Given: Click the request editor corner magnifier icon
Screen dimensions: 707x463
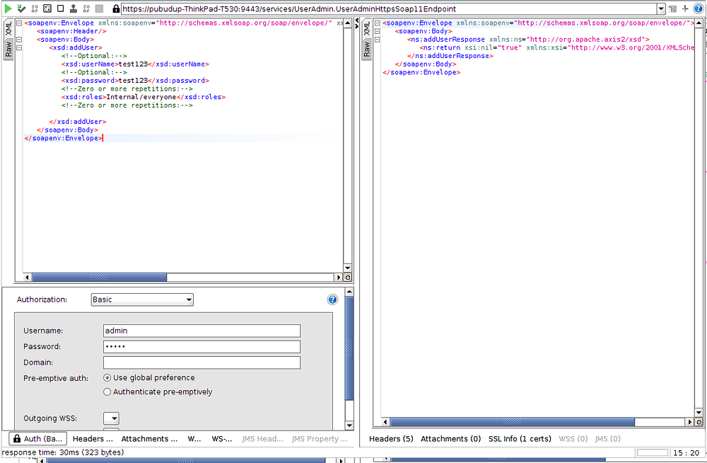Looking at the screenshot, I should [x=348, y=278].
